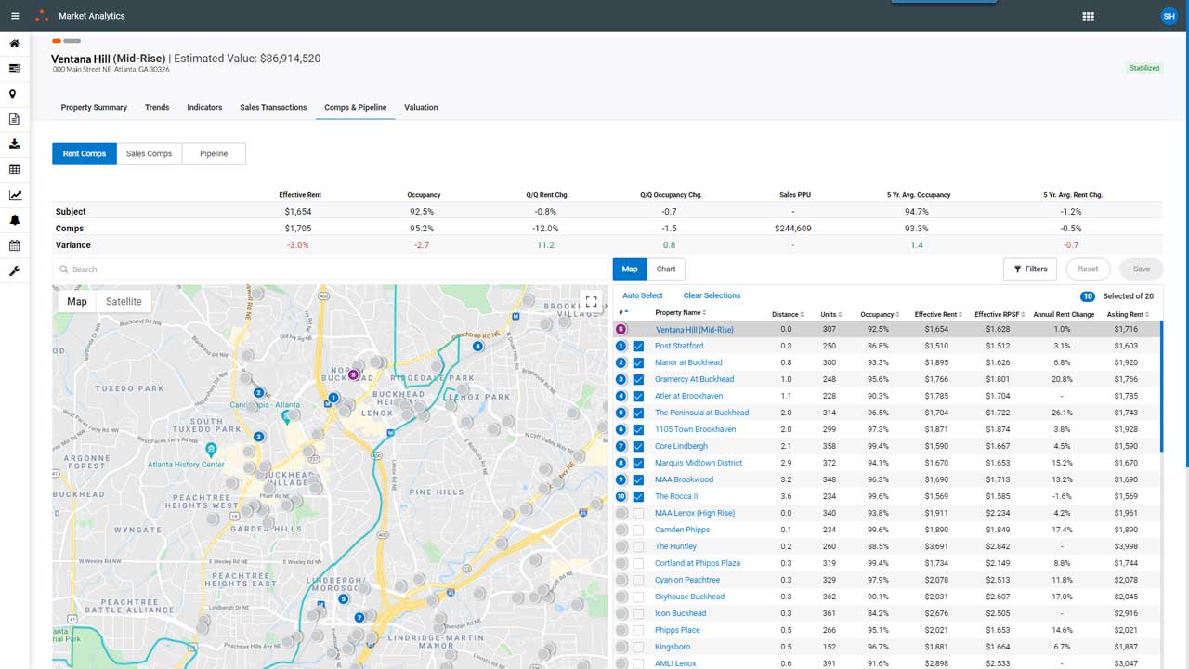Open the trend line chart sidebar icon
1189x669 pixels.
pyautogui.click(x=14, y=195)
